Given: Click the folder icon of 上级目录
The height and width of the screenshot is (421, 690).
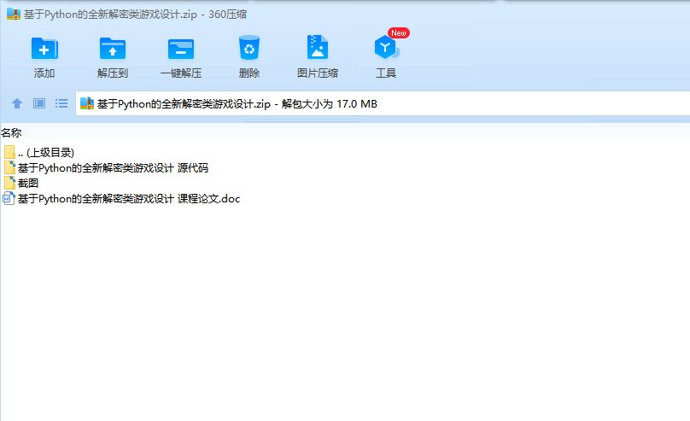Looking at the screenshot, I should pyautogui.click(x=9, y=152).
